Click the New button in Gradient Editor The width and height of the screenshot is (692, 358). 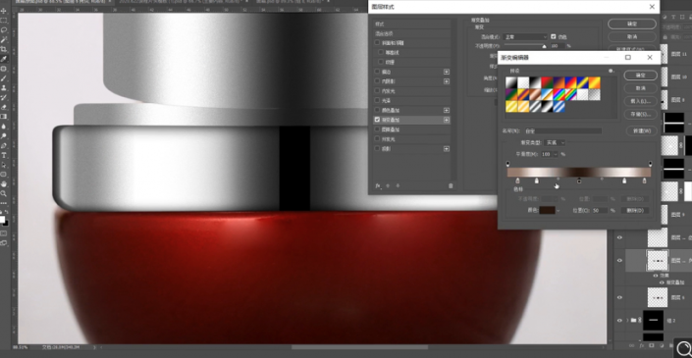pyautogui.click(x=642, y=131)
